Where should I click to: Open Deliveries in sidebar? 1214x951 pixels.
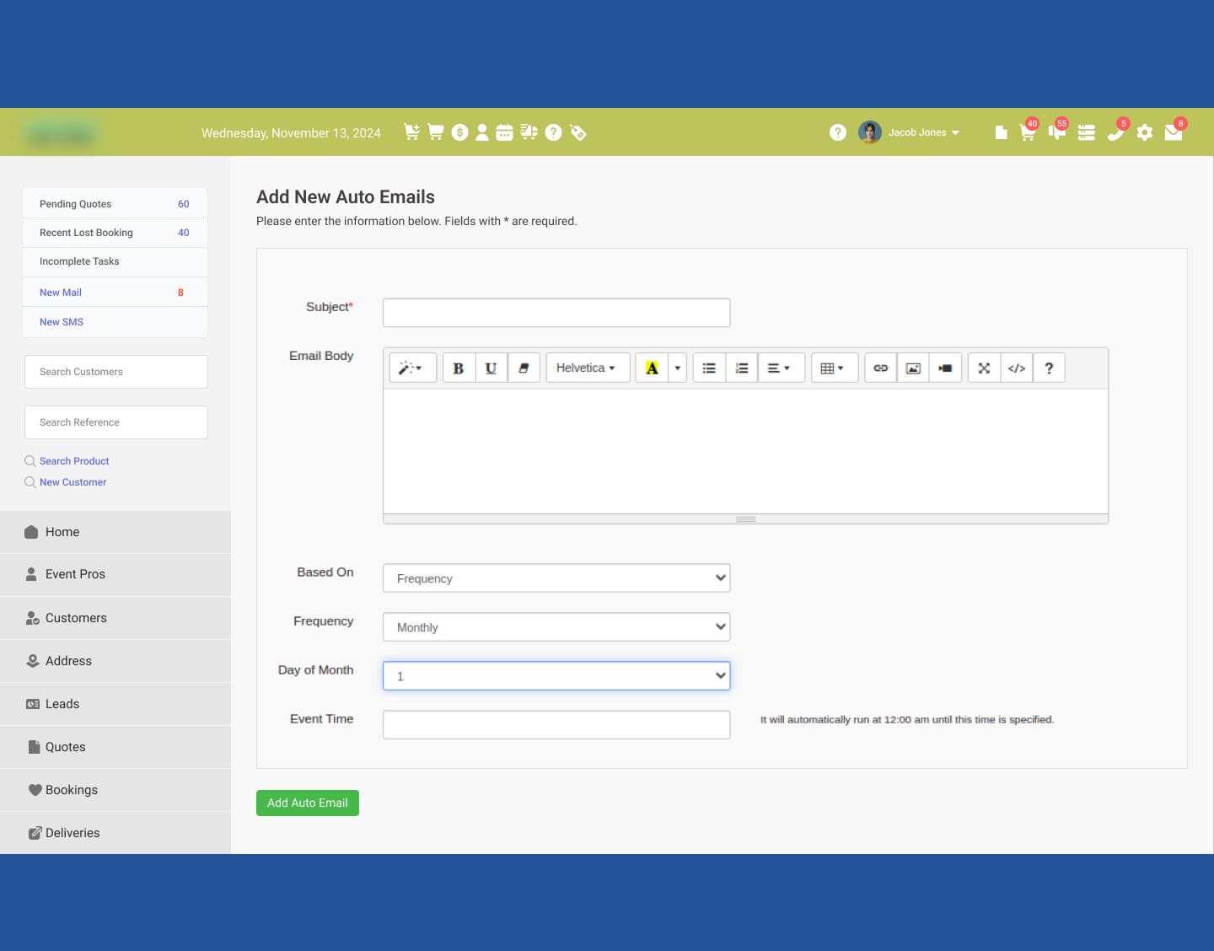pos(115,833)
